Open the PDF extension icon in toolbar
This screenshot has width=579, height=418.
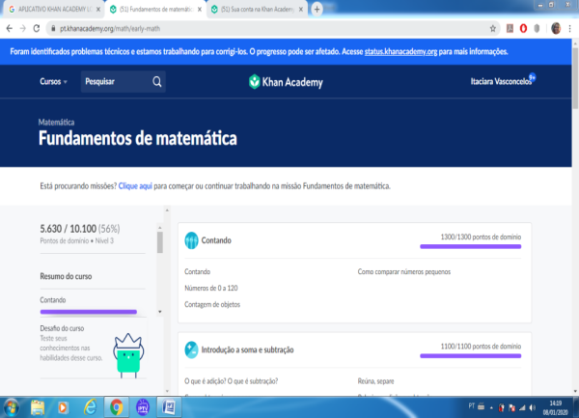[510, 28]
